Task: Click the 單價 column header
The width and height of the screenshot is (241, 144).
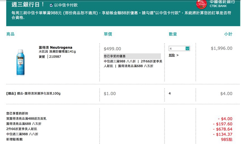Action: tap(108, 34)
